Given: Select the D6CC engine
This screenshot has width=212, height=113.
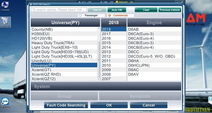Looking at the screenshot, I should (x=154, y=52).
